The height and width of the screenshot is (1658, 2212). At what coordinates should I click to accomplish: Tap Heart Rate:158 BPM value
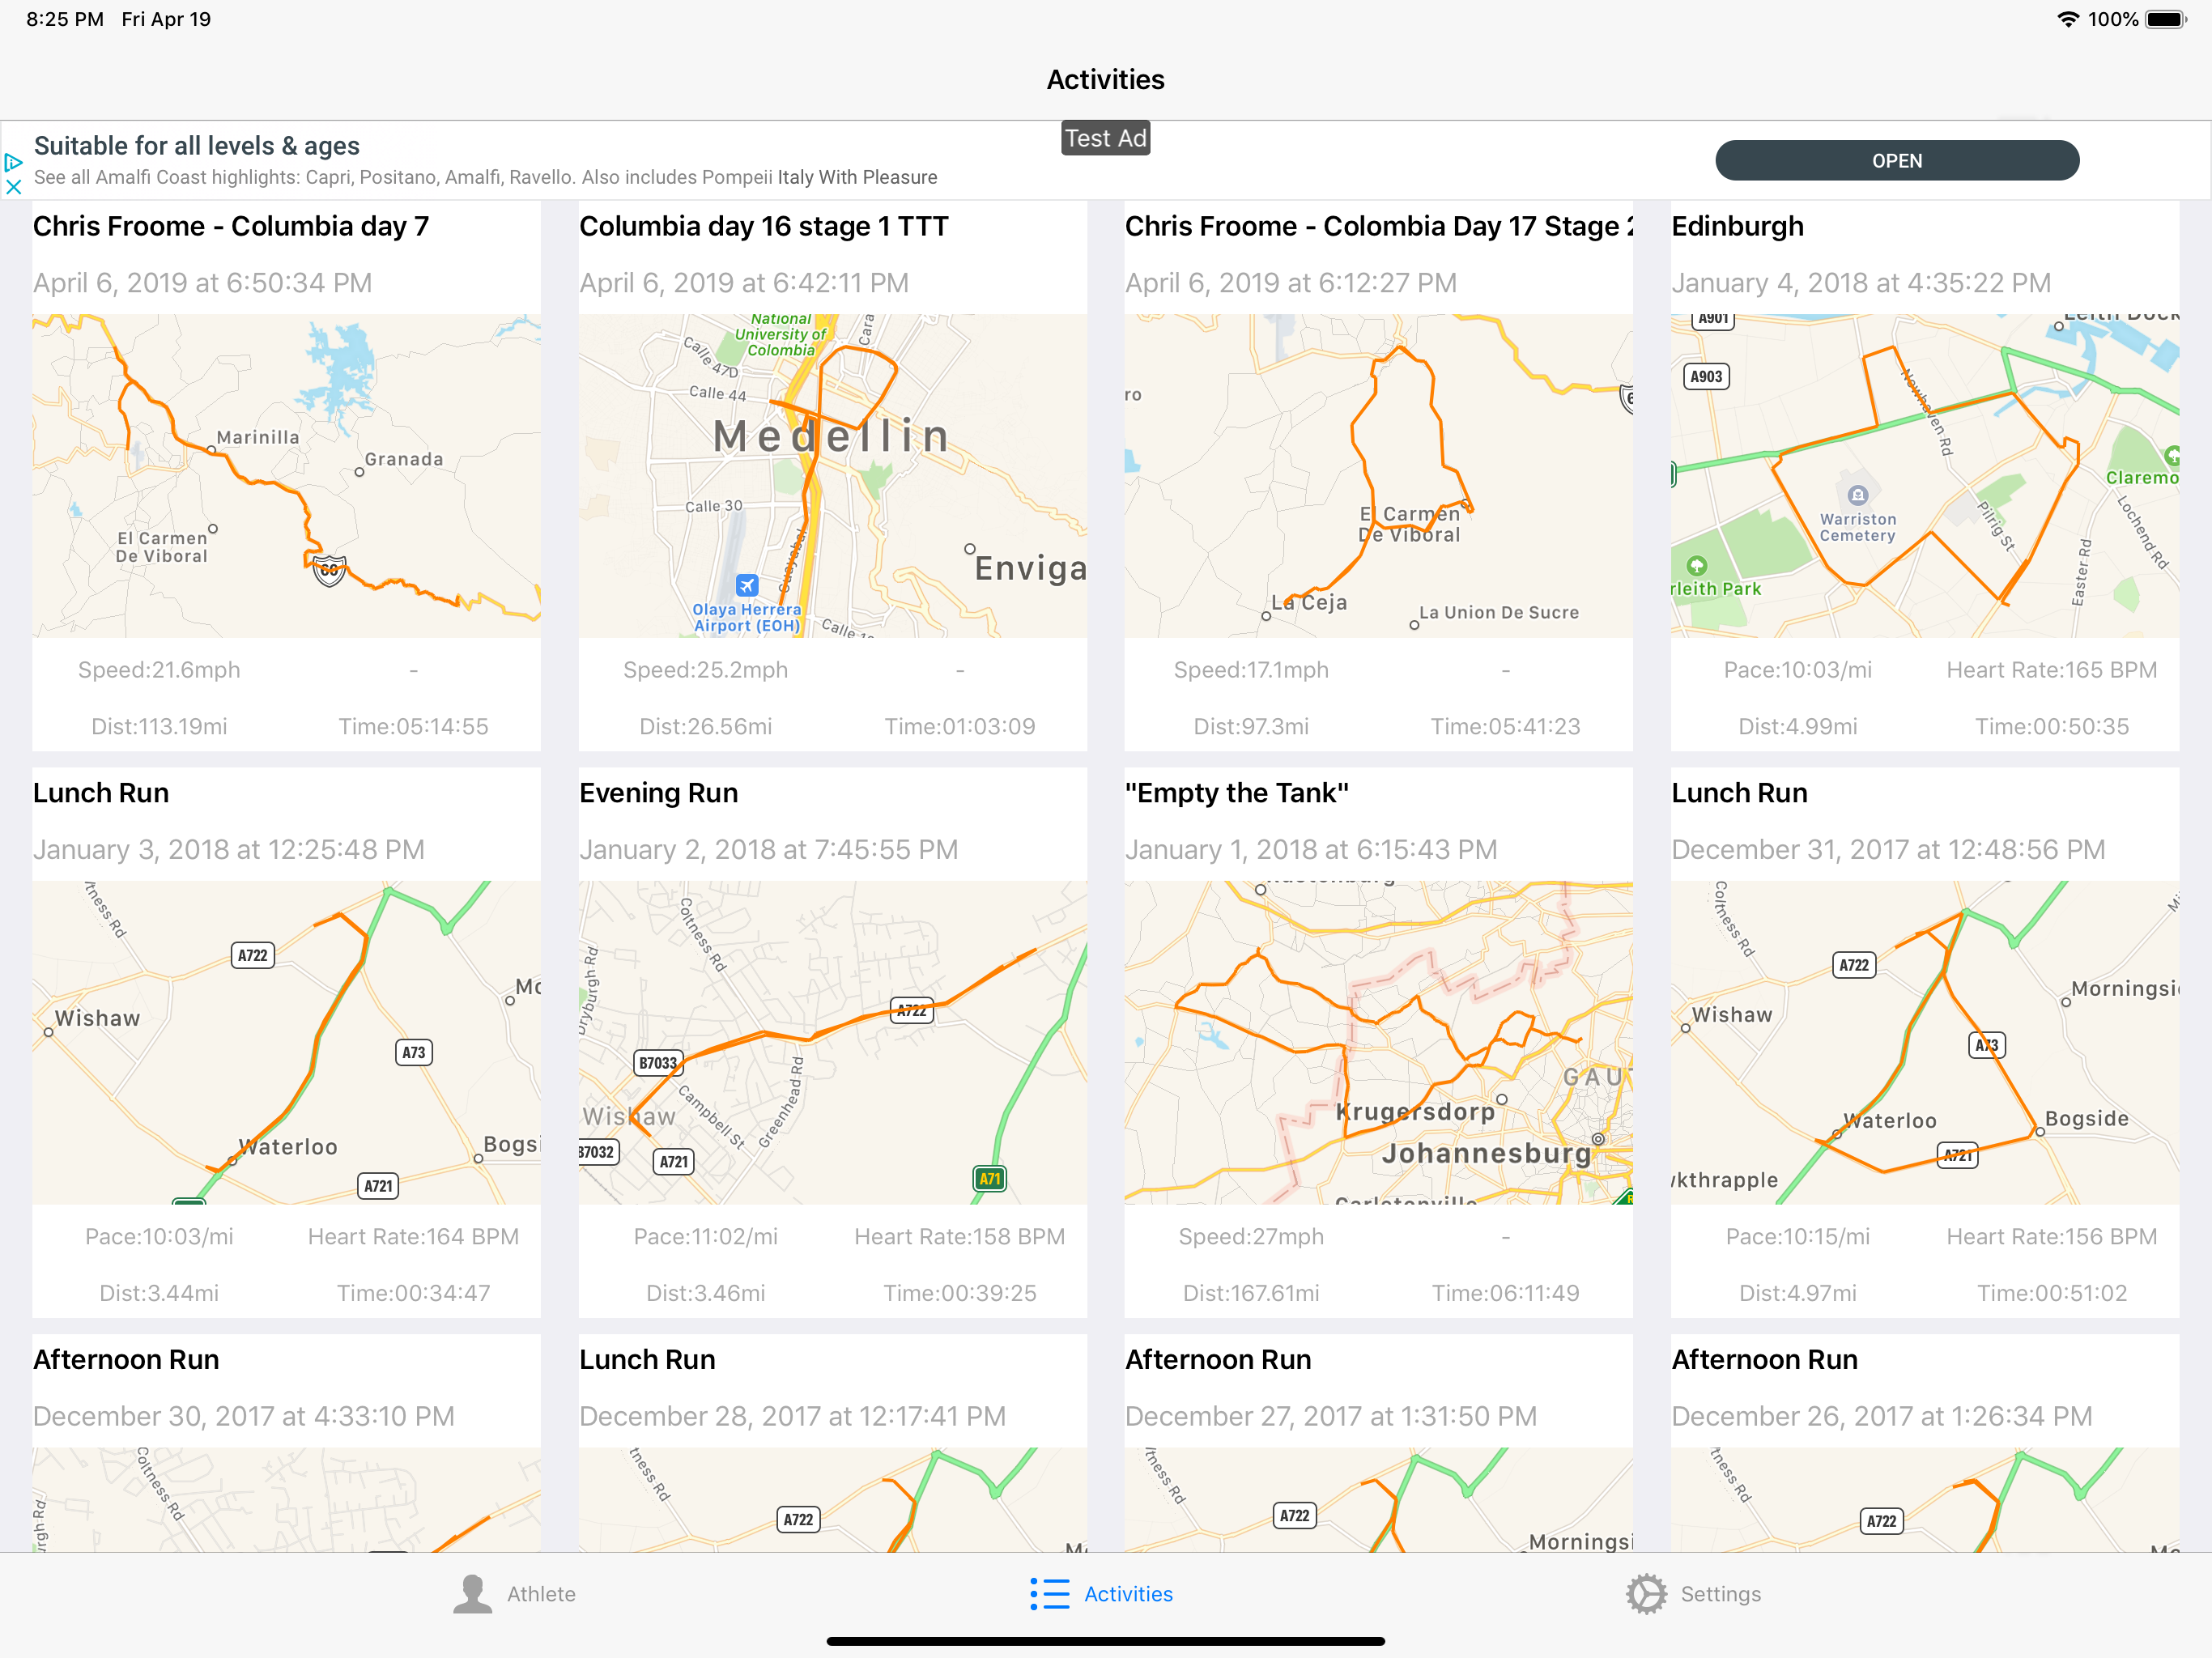click(x=959, y=1237)
